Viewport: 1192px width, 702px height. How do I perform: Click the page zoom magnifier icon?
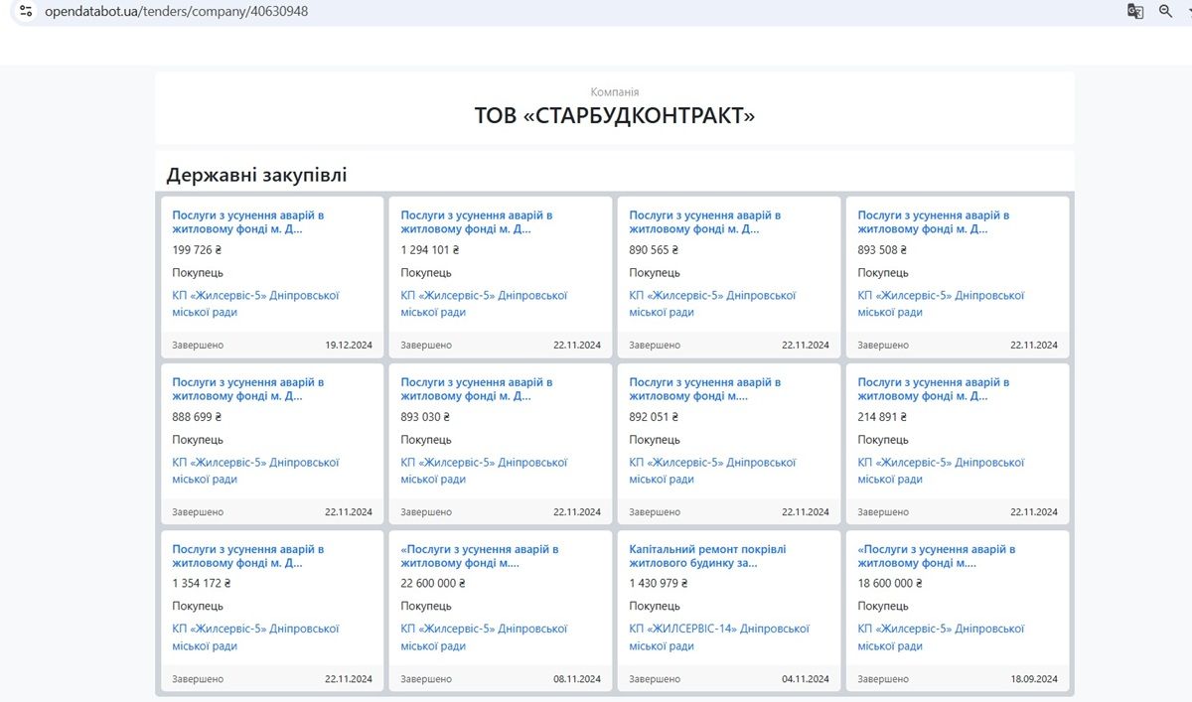1164,13
